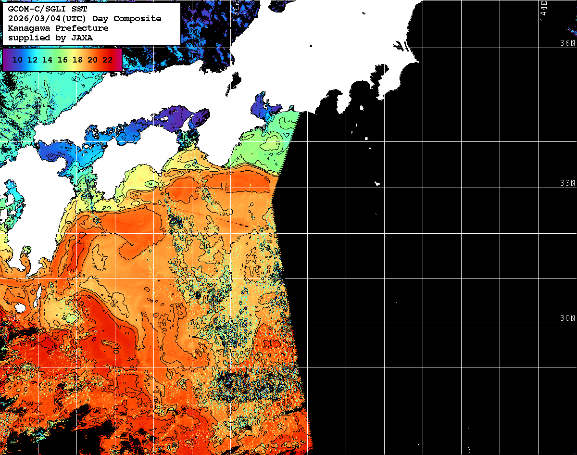Click the 33N latitude label
Viewport: 577px width, 455px height.
coord(567,183)
